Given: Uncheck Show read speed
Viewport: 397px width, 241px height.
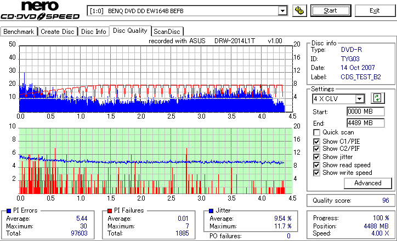Looking at the screenshot, I should coord(316,165).
